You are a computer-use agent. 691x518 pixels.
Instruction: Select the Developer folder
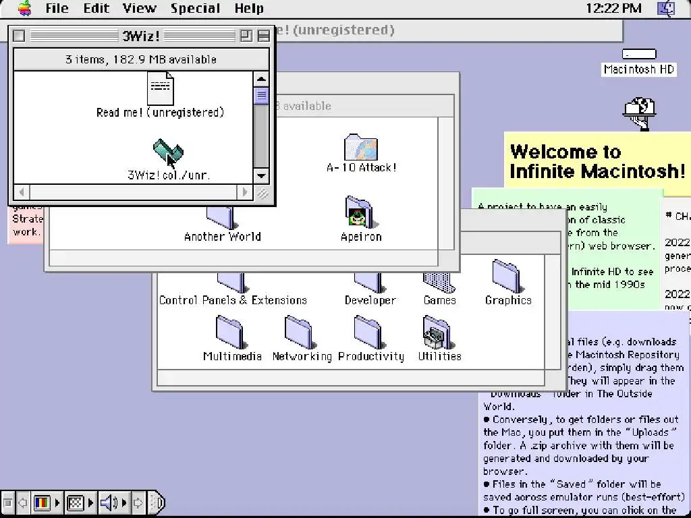370,283
